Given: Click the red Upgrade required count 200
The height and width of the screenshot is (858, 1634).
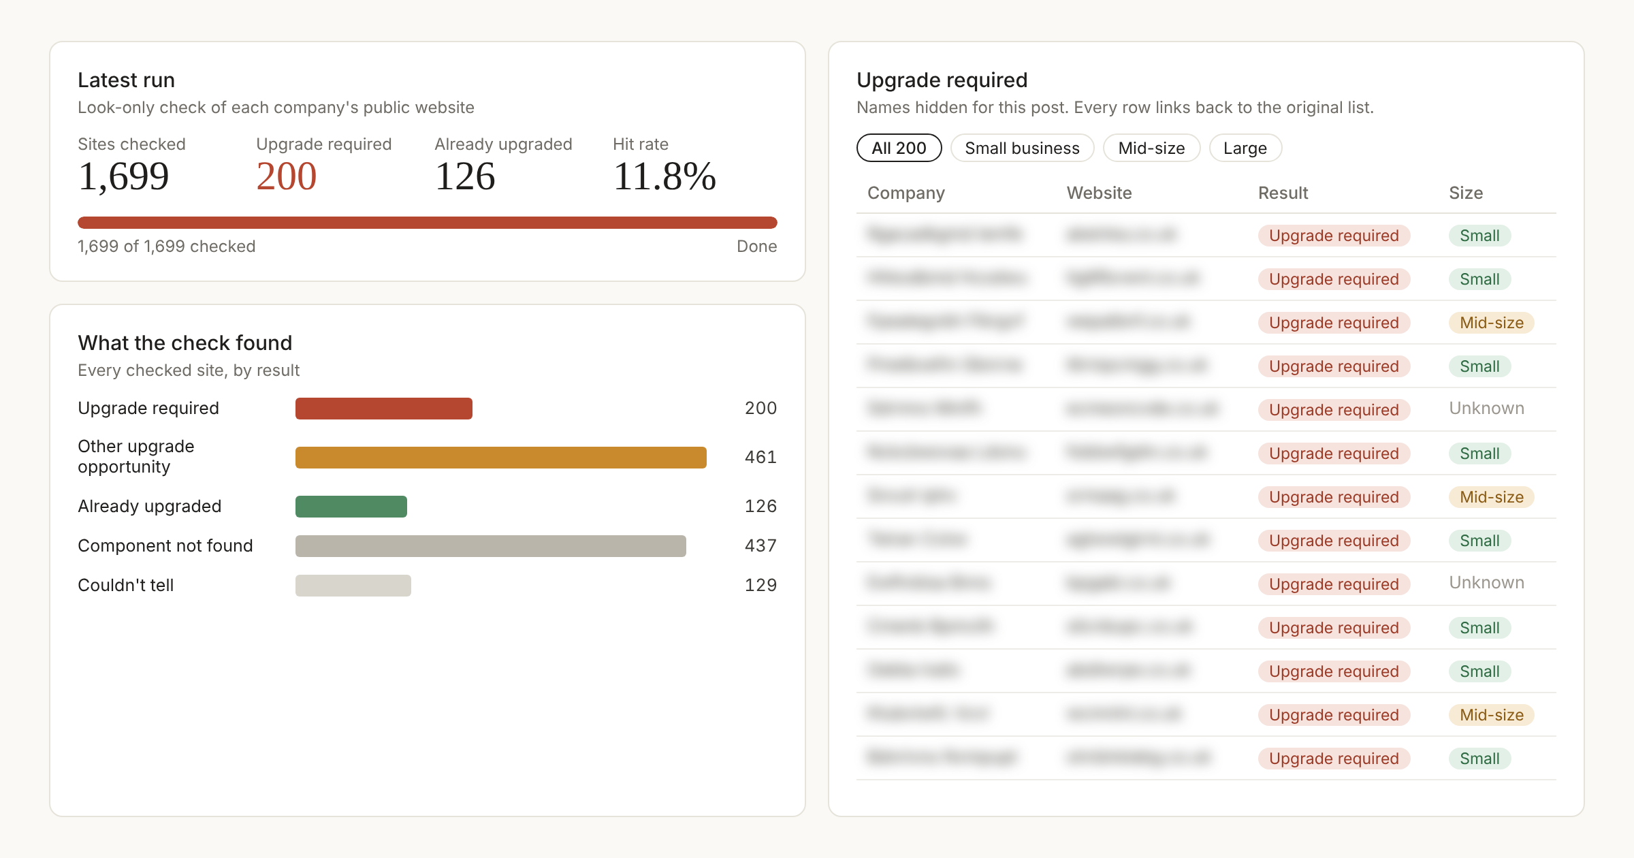Looking at the screenshot, I should tap(287, 176).
